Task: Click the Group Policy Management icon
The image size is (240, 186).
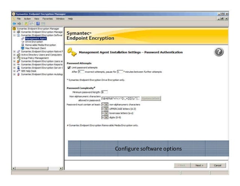Action: (18, 58)
